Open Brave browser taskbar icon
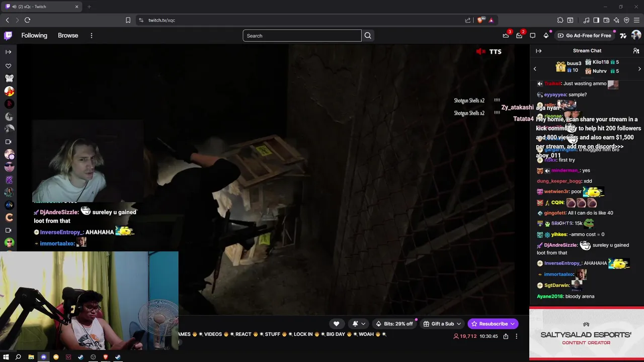644x362 pixels. point(106,357)
